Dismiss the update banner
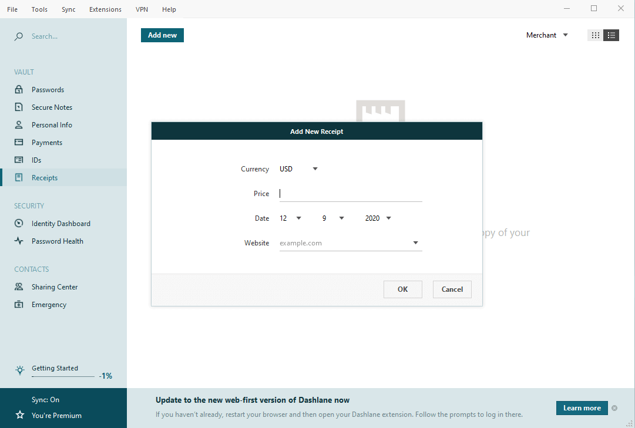Image resolution: width=635 pixels, height=428 pixels. click(614, 408)
